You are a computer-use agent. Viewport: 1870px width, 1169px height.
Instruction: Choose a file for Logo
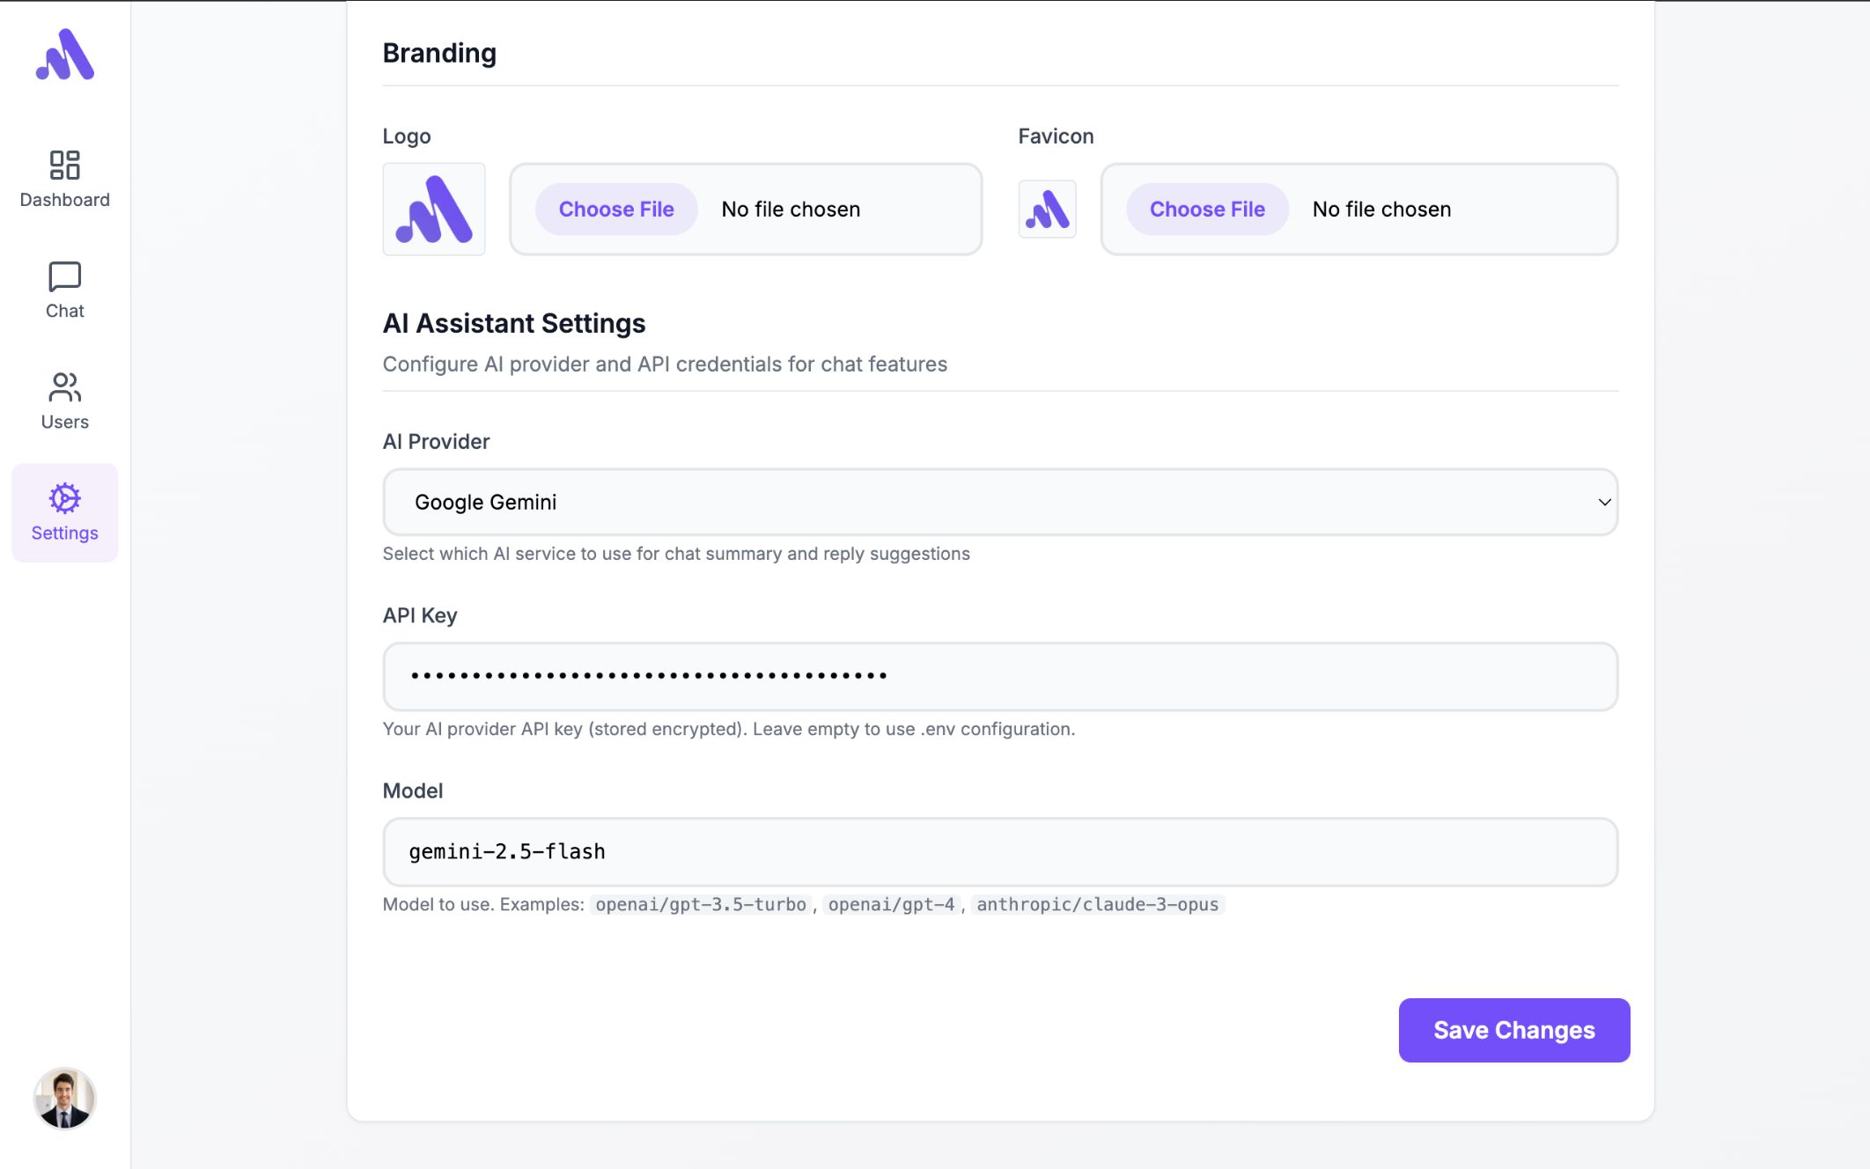click(x=616, y=210)
